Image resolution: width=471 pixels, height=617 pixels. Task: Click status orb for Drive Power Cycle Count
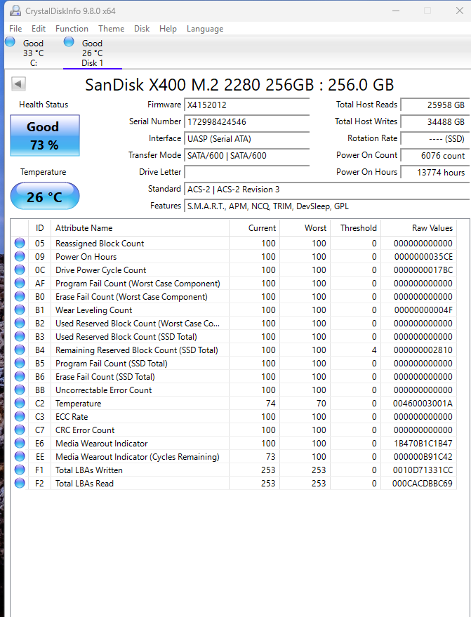(20, 270)
